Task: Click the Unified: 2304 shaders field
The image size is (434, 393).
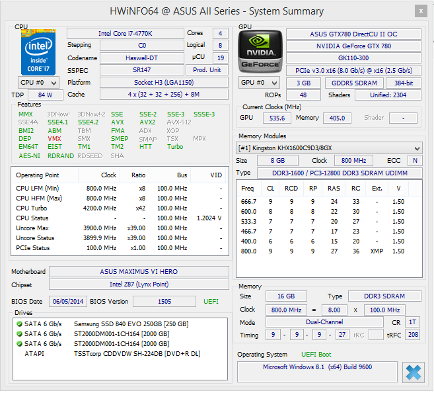Action: tap(388, 95)
